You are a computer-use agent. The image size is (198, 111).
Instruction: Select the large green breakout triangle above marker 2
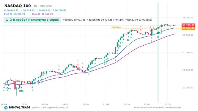pos(158,32)
